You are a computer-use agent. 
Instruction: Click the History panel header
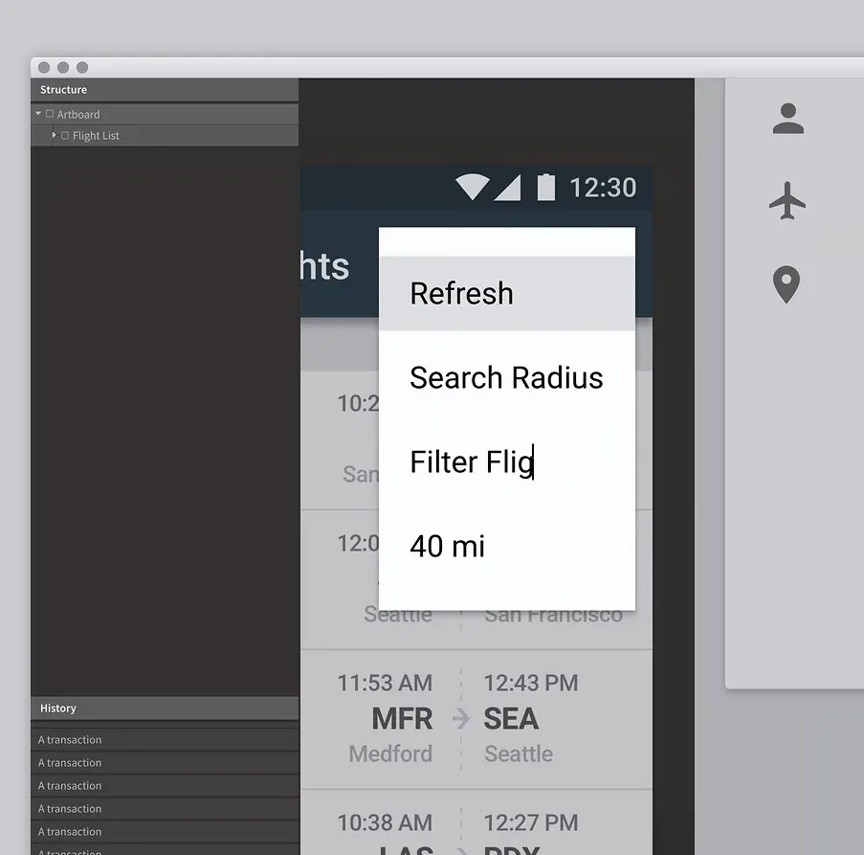tap(165, 709)
